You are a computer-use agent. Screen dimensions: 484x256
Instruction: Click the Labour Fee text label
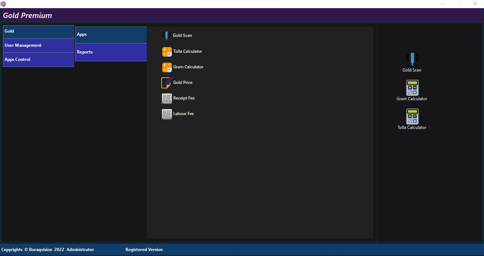184,114
